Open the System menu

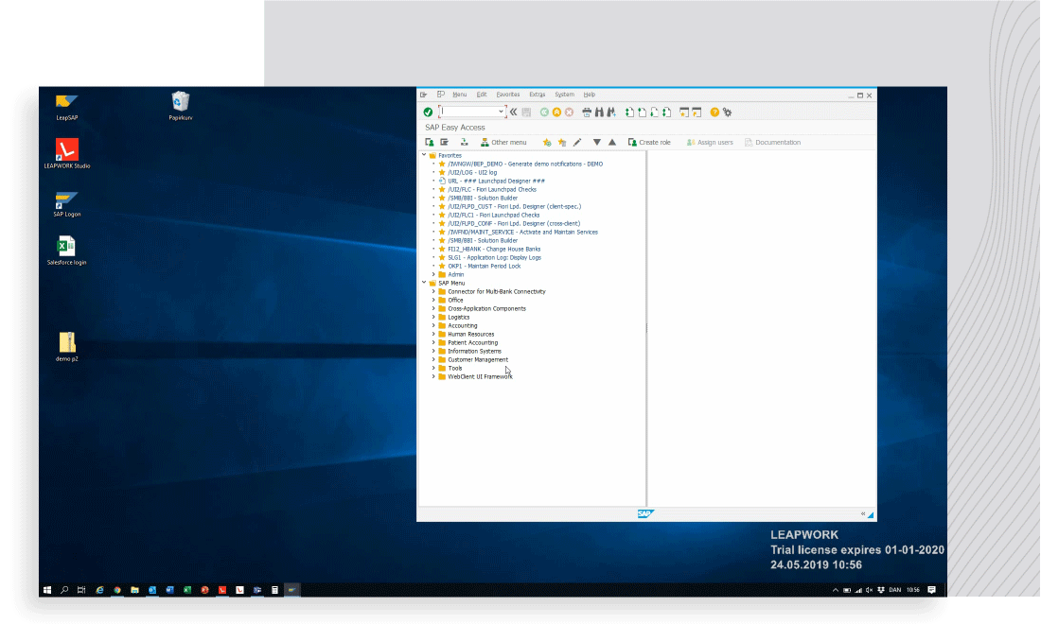coord(564,95)
